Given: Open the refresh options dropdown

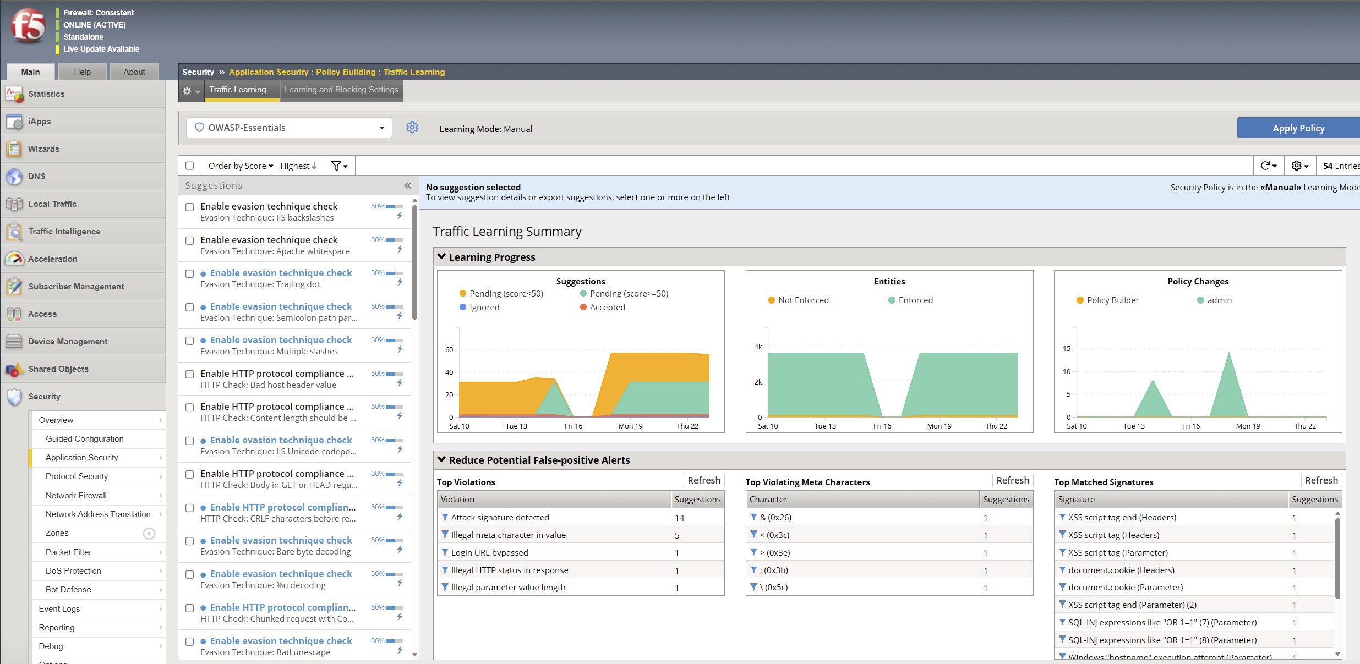Looking at the screenshot, I should (x=1269, y=166).
